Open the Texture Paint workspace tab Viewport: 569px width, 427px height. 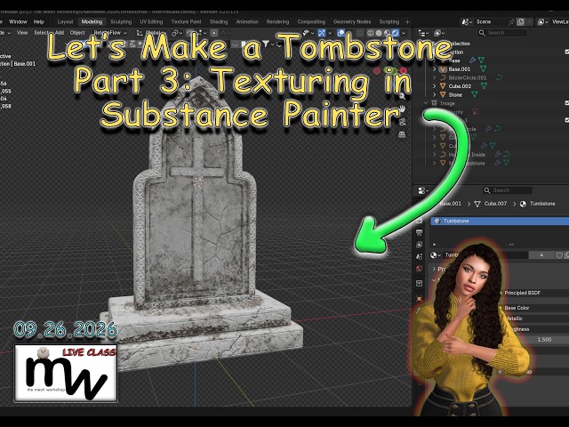click(186, 21)
